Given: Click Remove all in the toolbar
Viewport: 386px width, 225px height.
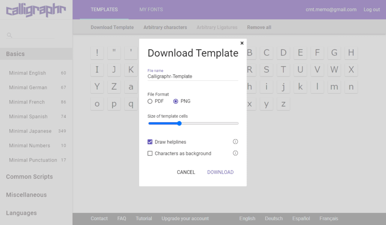Looking at the screenshot, I should tap(259, 28).
